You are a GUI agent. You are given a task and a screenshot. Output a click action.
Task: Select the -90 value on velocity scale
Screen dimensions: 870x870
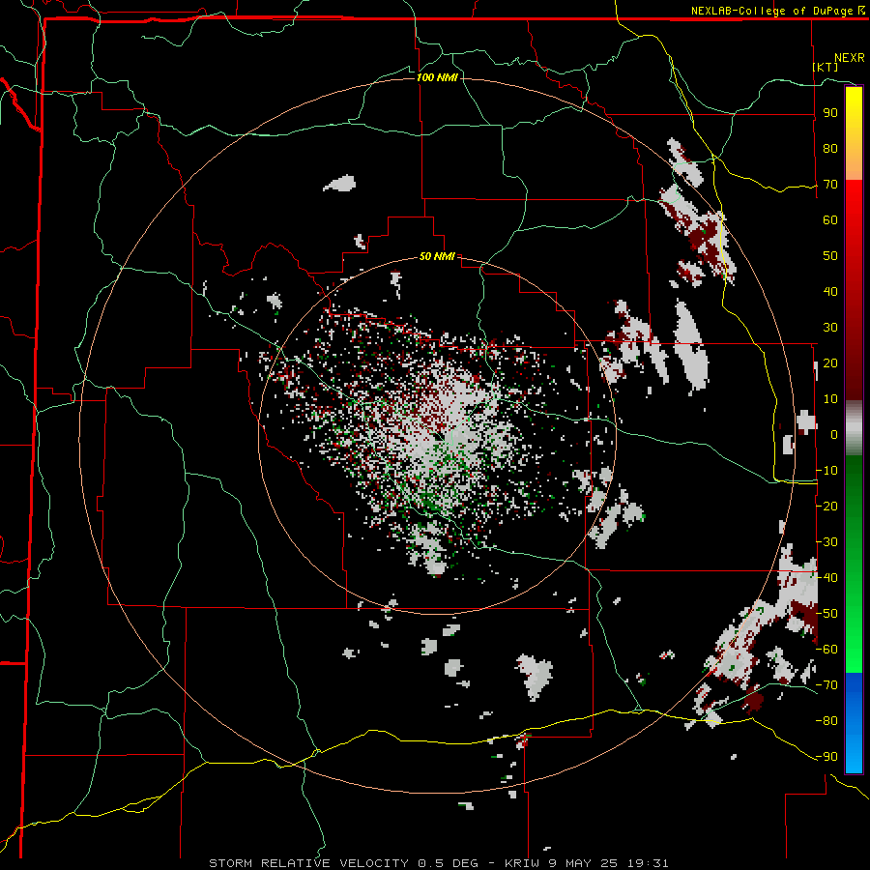tap(826, 757)
